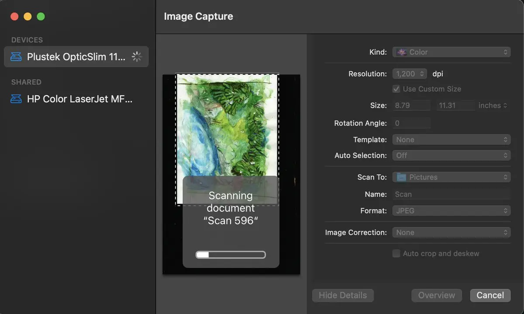Select Plustek OpticSlim device in sidebar
The image size is (524, 314).
76,57
